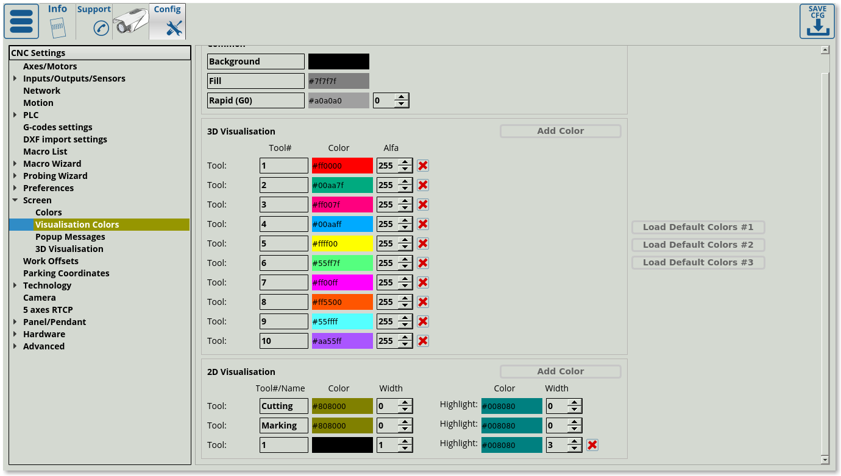Delete Tool 10 purple color row
Image resolution: width=841 pixels, height=476 pixels.
422,341
